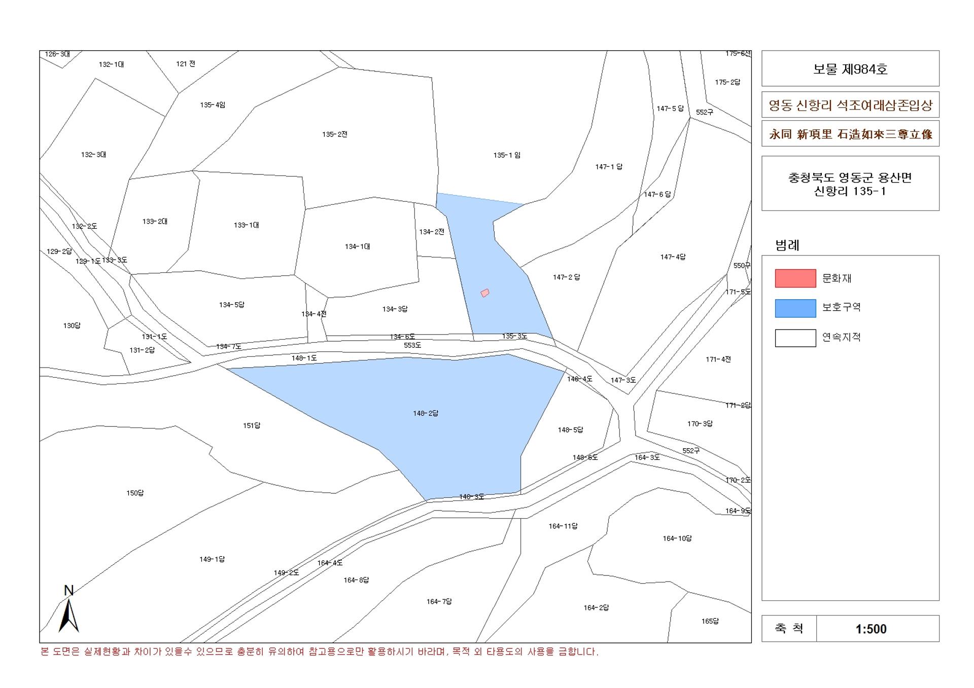Image resolution: width=974 pixels, height=688 pixels.
Task: Select the red 문화재 legend swatch
Action: 795,278
